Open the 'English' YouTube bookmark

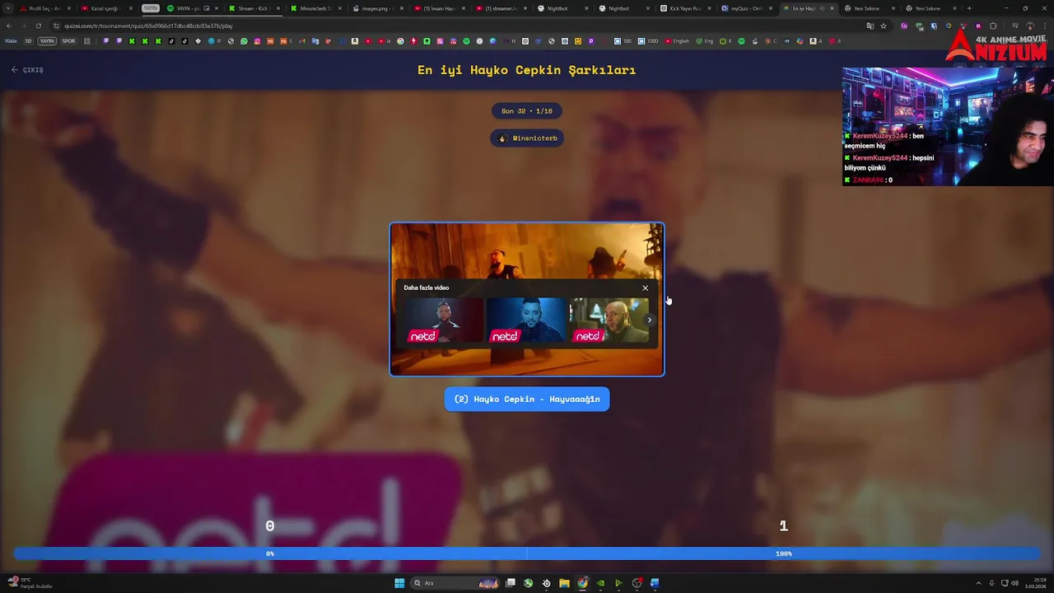pyautogui.click(x=677, y=41)
